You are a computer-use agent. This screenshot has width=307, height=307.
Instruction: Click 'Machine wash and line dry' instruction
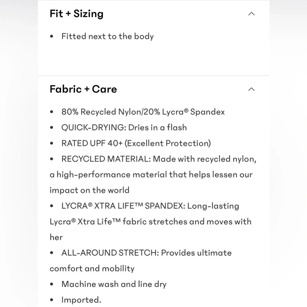point(114,284)
